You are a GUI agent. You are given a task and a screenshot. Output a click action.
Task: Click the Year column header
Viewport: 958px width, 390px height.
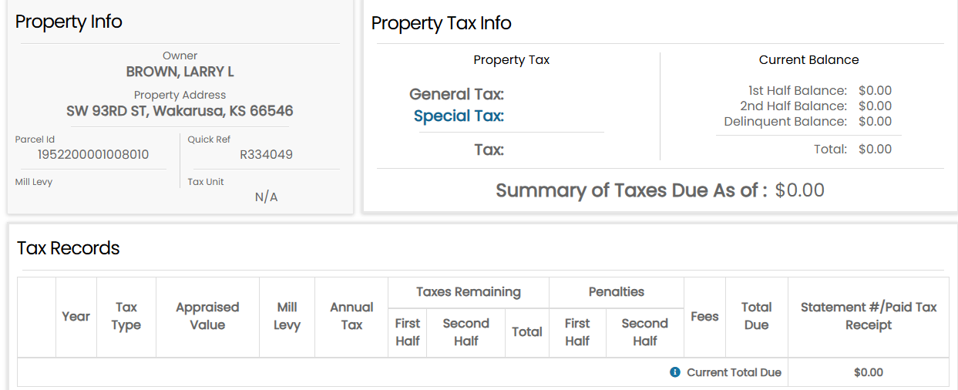76,316
